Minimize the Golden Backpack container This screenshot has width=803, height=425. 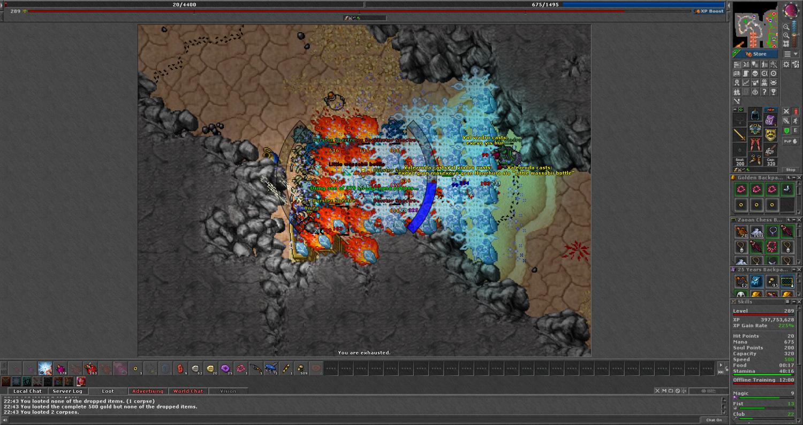pyautogui.click(x=794, y=177)
